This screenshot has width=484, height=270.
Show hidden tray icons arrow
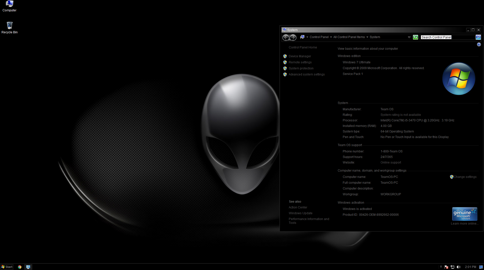click(x=441, y=267)
